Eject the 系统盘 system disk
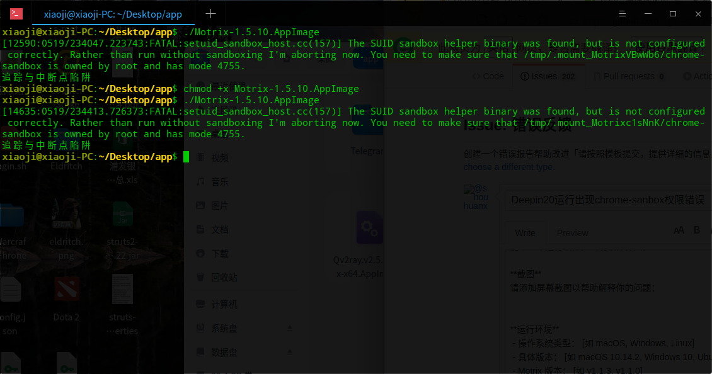The height and width of the screenshot is (374, 712). 290,328
